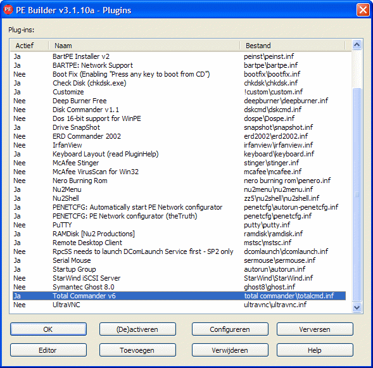
Task: Click the PE Builder title bar icon
Action: (8, 10)
